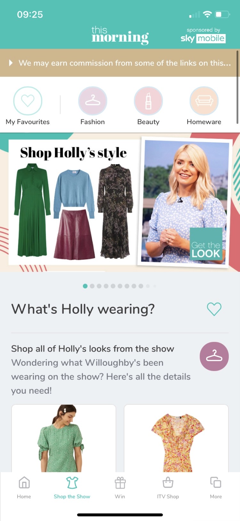
Task: Favourite the What's Holly wearing section
Action: (214, 309)
